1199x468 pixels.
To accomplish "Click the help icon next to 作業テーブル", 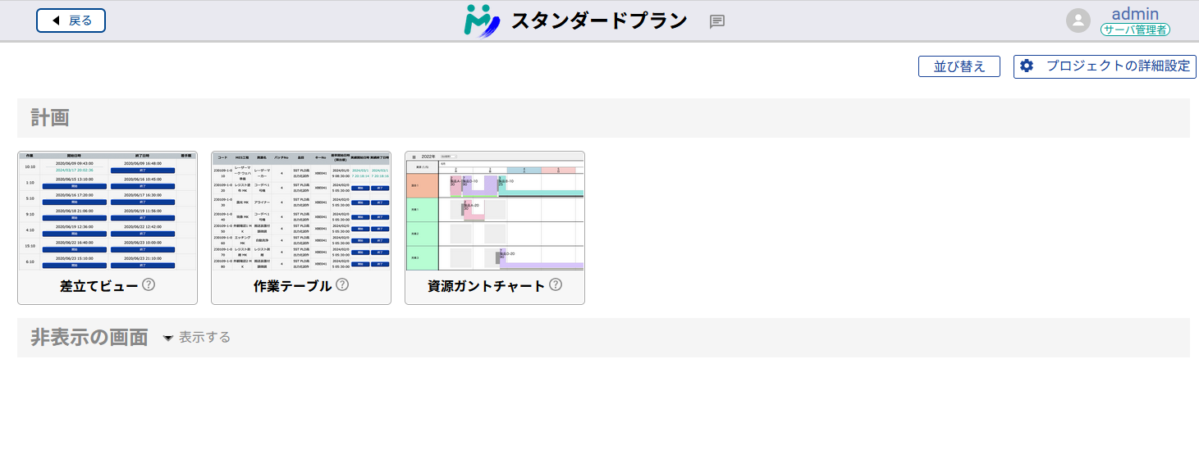I will 342,285.
